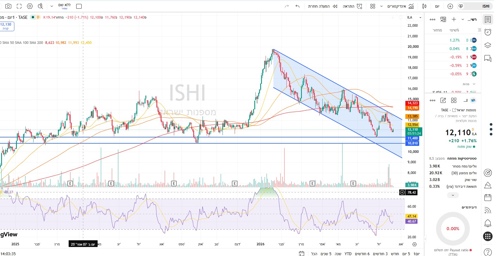
Task: Open the notifications bell in the right sidebar
Action: [488, 223]
